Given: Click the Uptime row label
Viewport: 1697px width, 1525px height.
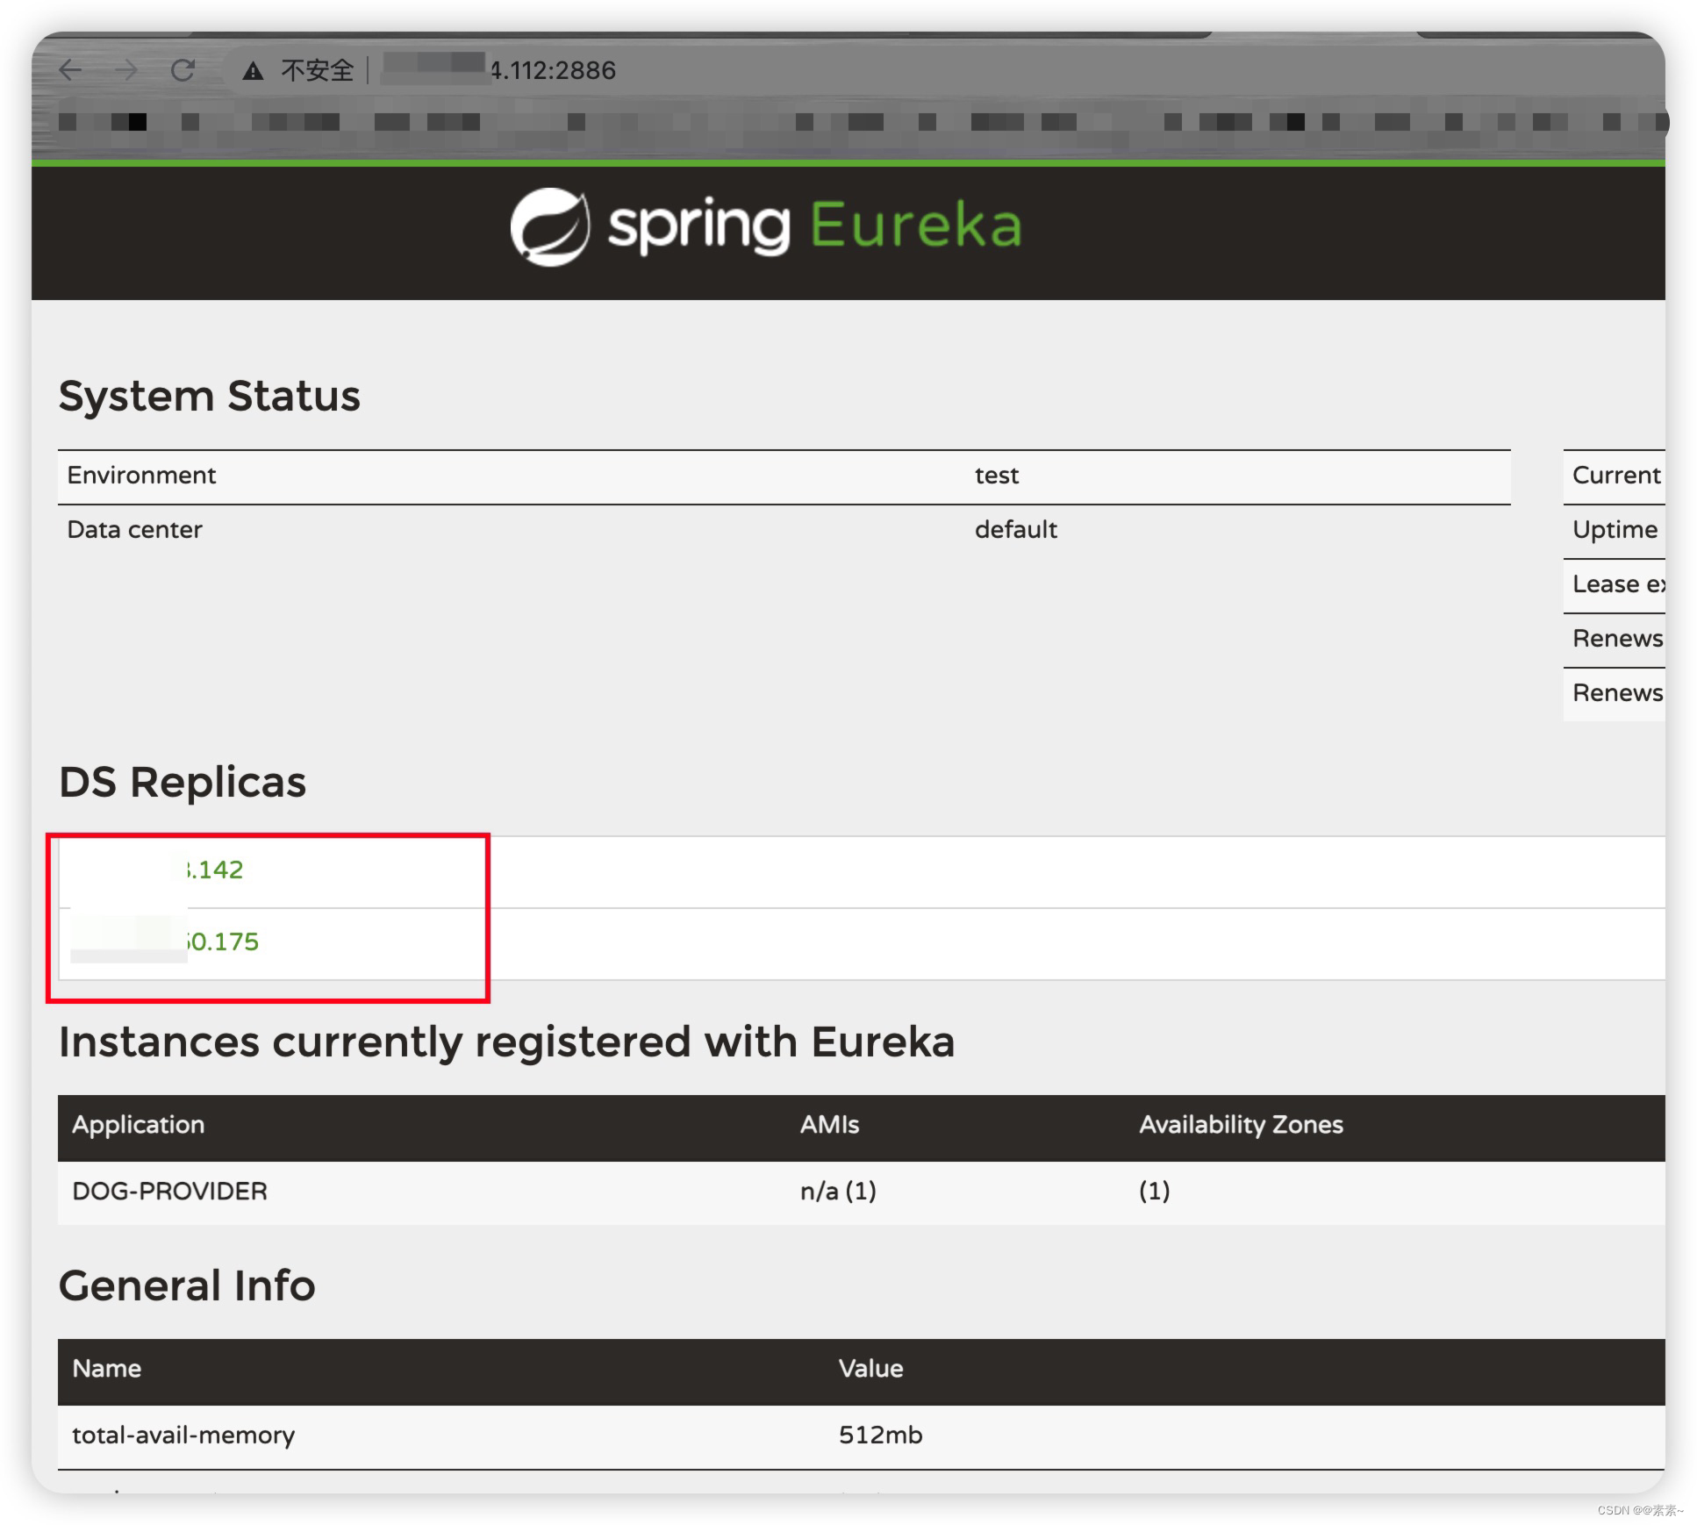Looking at the screenshot, I should coord(1615,530).
